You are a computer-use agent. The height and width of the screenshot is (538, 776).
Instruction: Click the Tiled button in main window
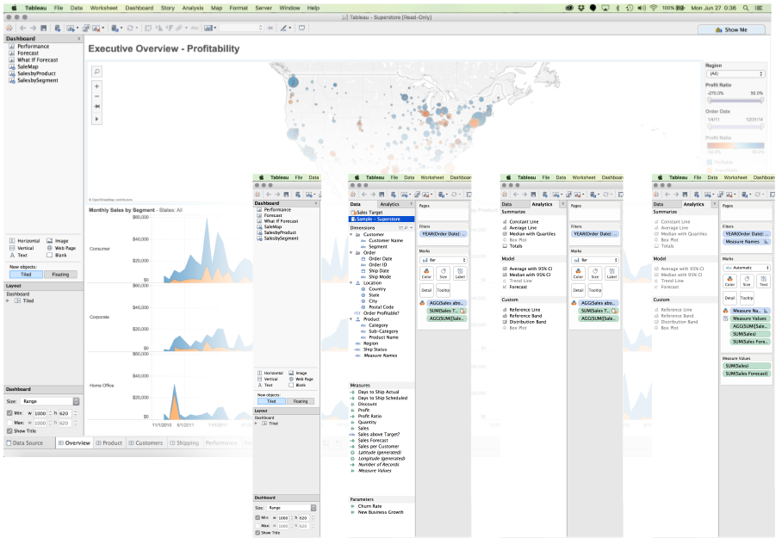click(x=26, y=275)
